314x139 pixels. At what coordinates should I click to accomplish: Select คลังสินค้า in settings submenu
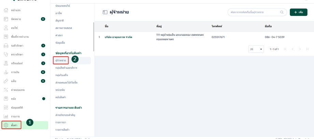coord(61,97)
